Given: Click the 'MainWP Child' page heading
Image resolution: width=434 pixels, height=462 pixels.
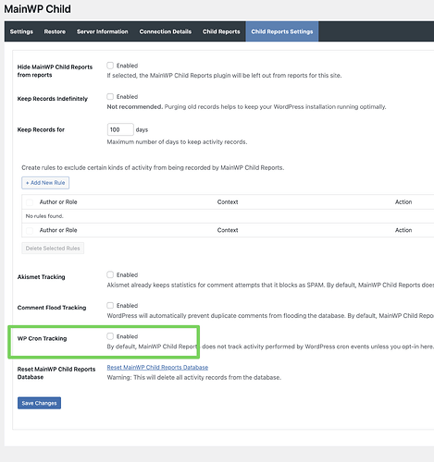Looking at the screenshot, I should [x=37, y=9].
